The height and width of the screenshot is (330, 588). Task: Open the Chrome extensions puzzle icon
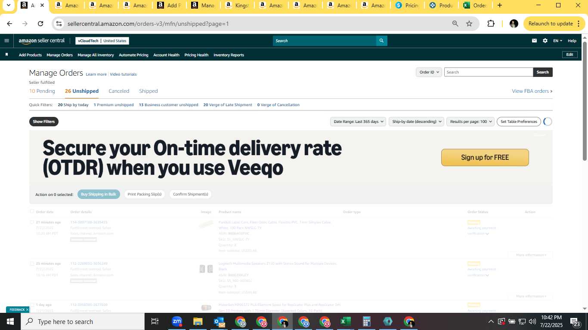click(491, 24)
